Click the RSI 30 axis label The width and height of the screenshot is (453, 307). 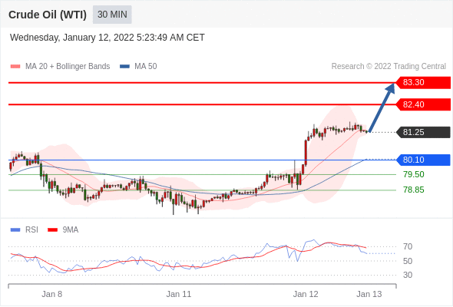[x=408, y=275]
